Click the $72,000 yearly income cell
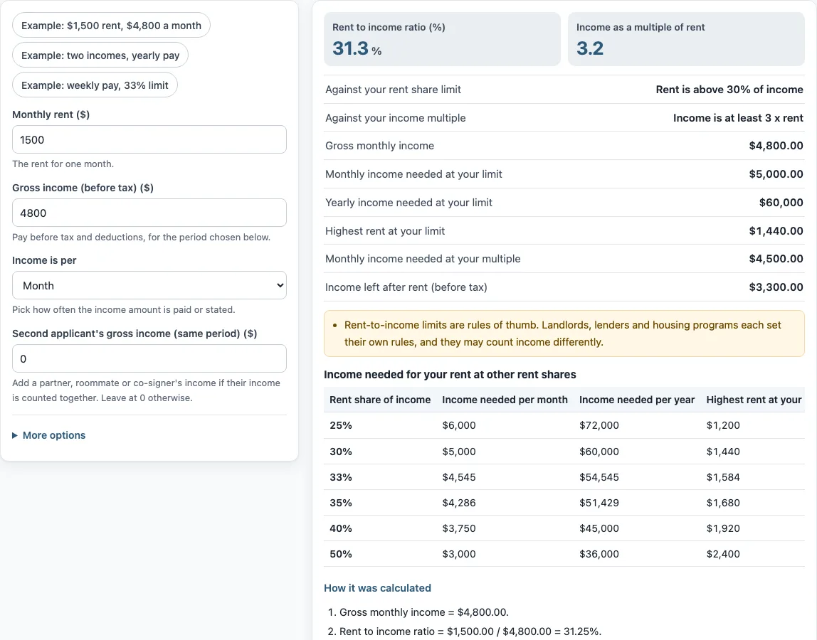Screen dimensions: 817x640 599,425
